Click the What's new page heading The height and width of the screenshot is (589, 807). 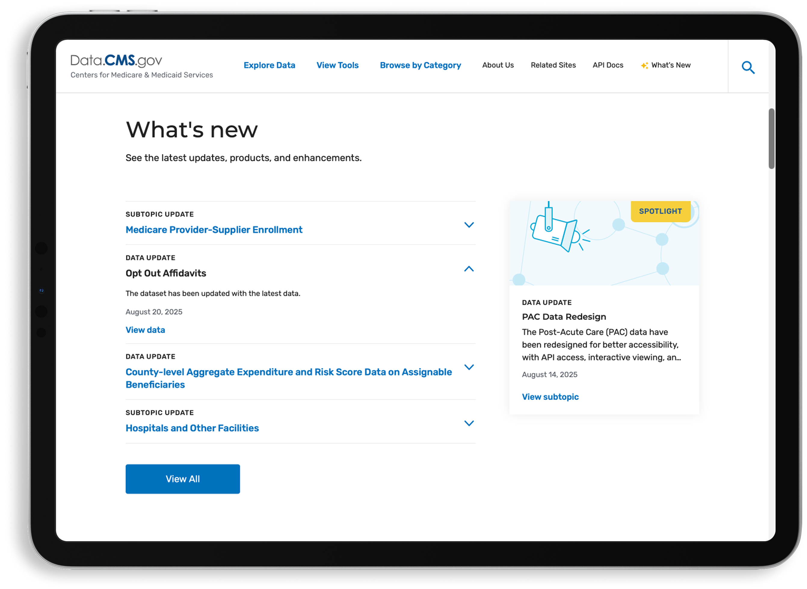coord(192,129)
